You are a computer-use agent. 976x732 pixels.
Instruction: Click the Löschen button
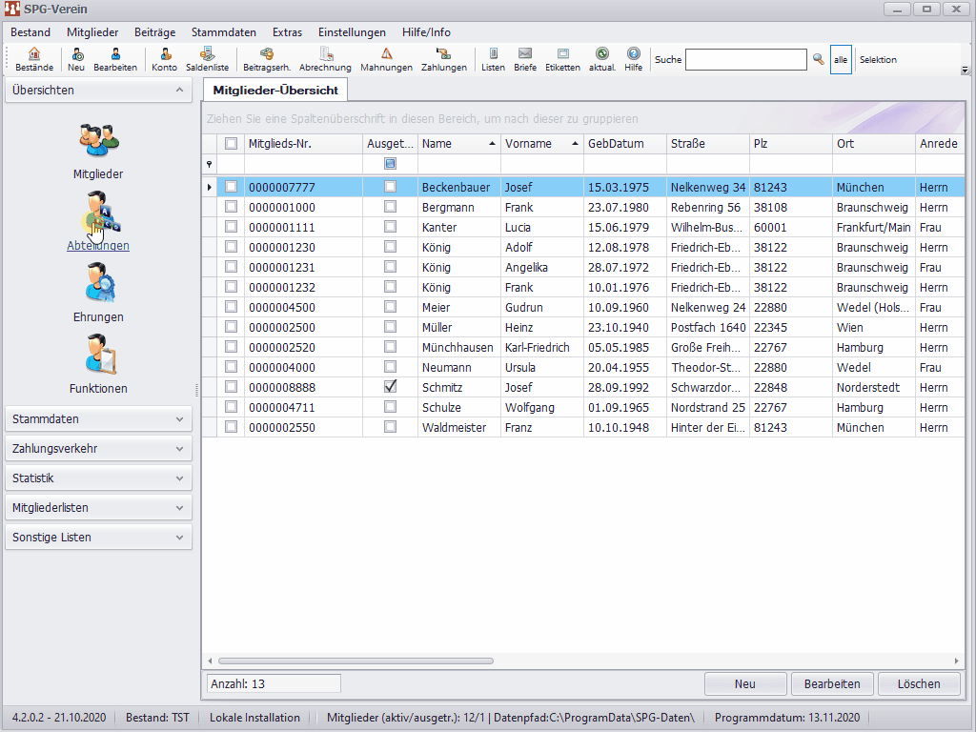click(918, 683)
